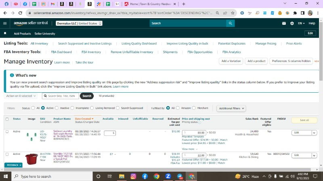Screen dimensions: 323x181
Task: Open Manage Pricing listing tool
Action: 266,44
